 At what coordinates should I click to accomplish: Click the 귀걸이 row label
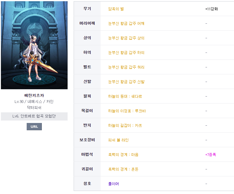(x=87, y=169)
